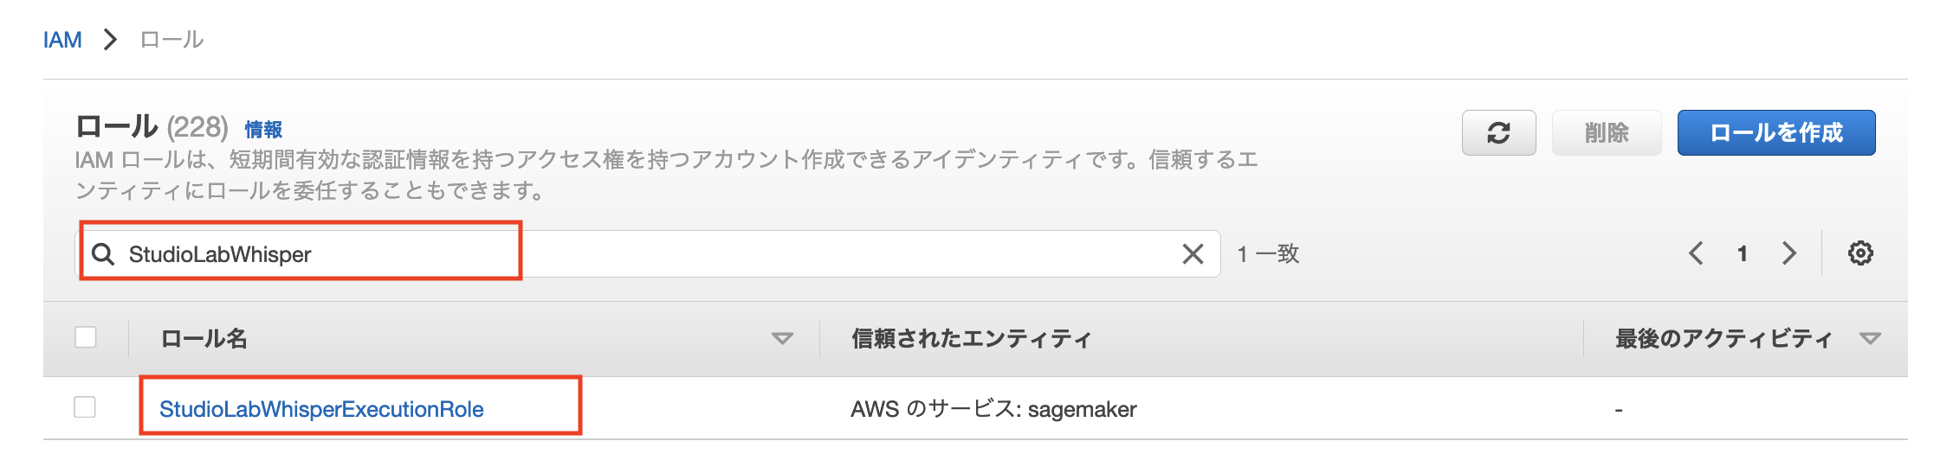Click the search magnifier icon
This screenshot has width=1947, height=467.
click(103, 254)
